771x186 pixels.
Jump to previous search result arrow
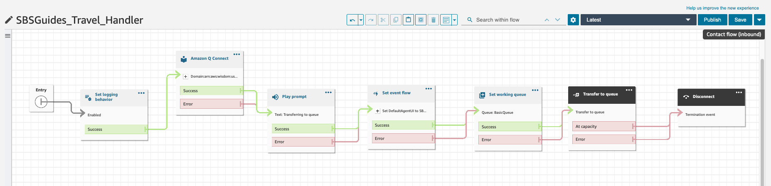[x=547, y=20]
